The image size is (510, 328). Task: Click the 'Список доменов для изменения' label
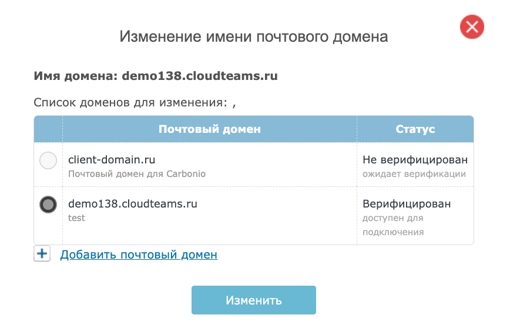(130, 102)
